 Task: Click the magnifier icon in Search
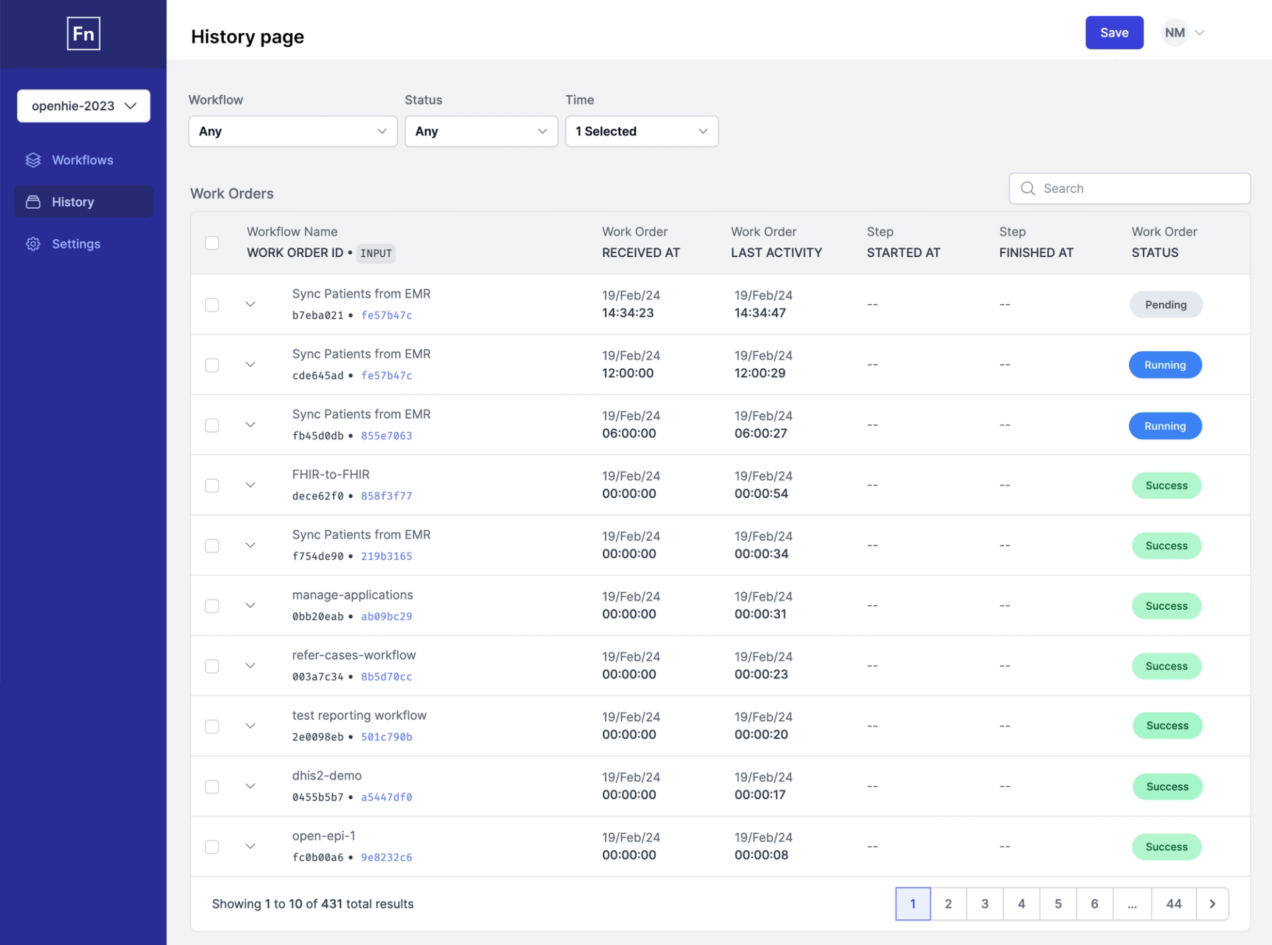pyautogui.click(x=1028, y=188)
